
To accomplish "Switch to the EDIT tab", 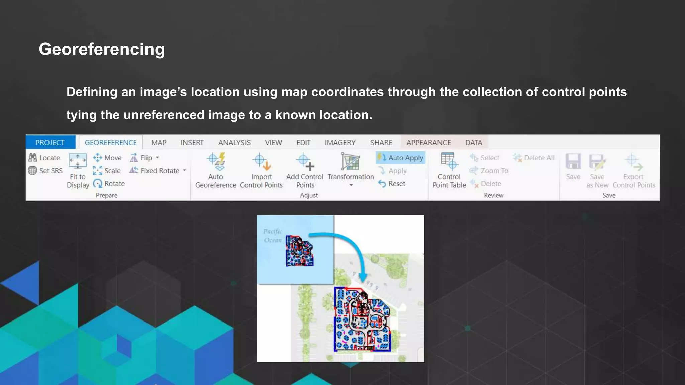I will point(303,143).
